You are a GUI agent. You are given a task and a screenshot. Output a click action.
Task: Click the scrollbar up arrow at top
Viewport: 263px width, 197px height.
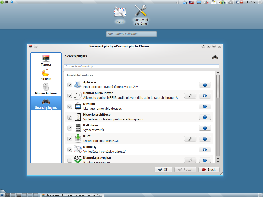218,72
